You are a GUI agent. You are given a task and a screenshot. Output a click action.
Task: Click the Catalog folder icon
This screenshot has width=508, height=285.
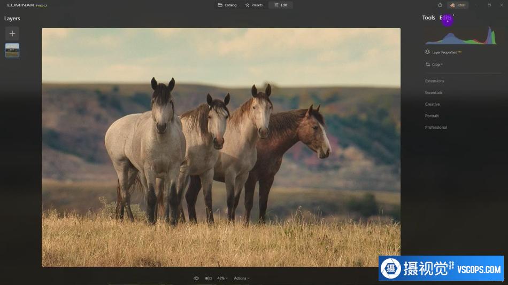220,5
